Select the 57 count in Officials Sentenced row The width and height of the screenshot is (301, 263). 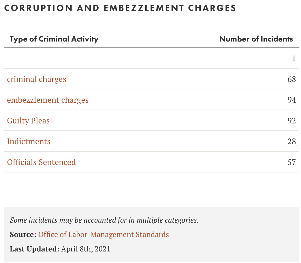291,162
